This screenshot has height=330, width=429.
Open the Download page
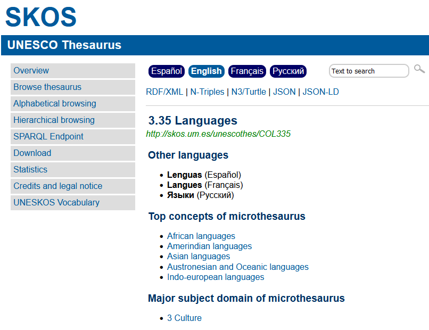[73, 153]
